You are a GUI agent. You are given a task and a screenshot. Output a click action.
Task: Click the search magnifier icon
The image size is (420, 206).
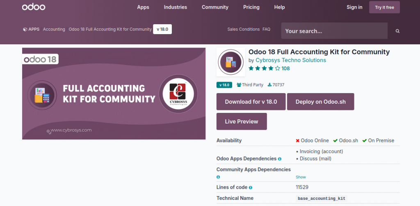click(x=397, y=31)
